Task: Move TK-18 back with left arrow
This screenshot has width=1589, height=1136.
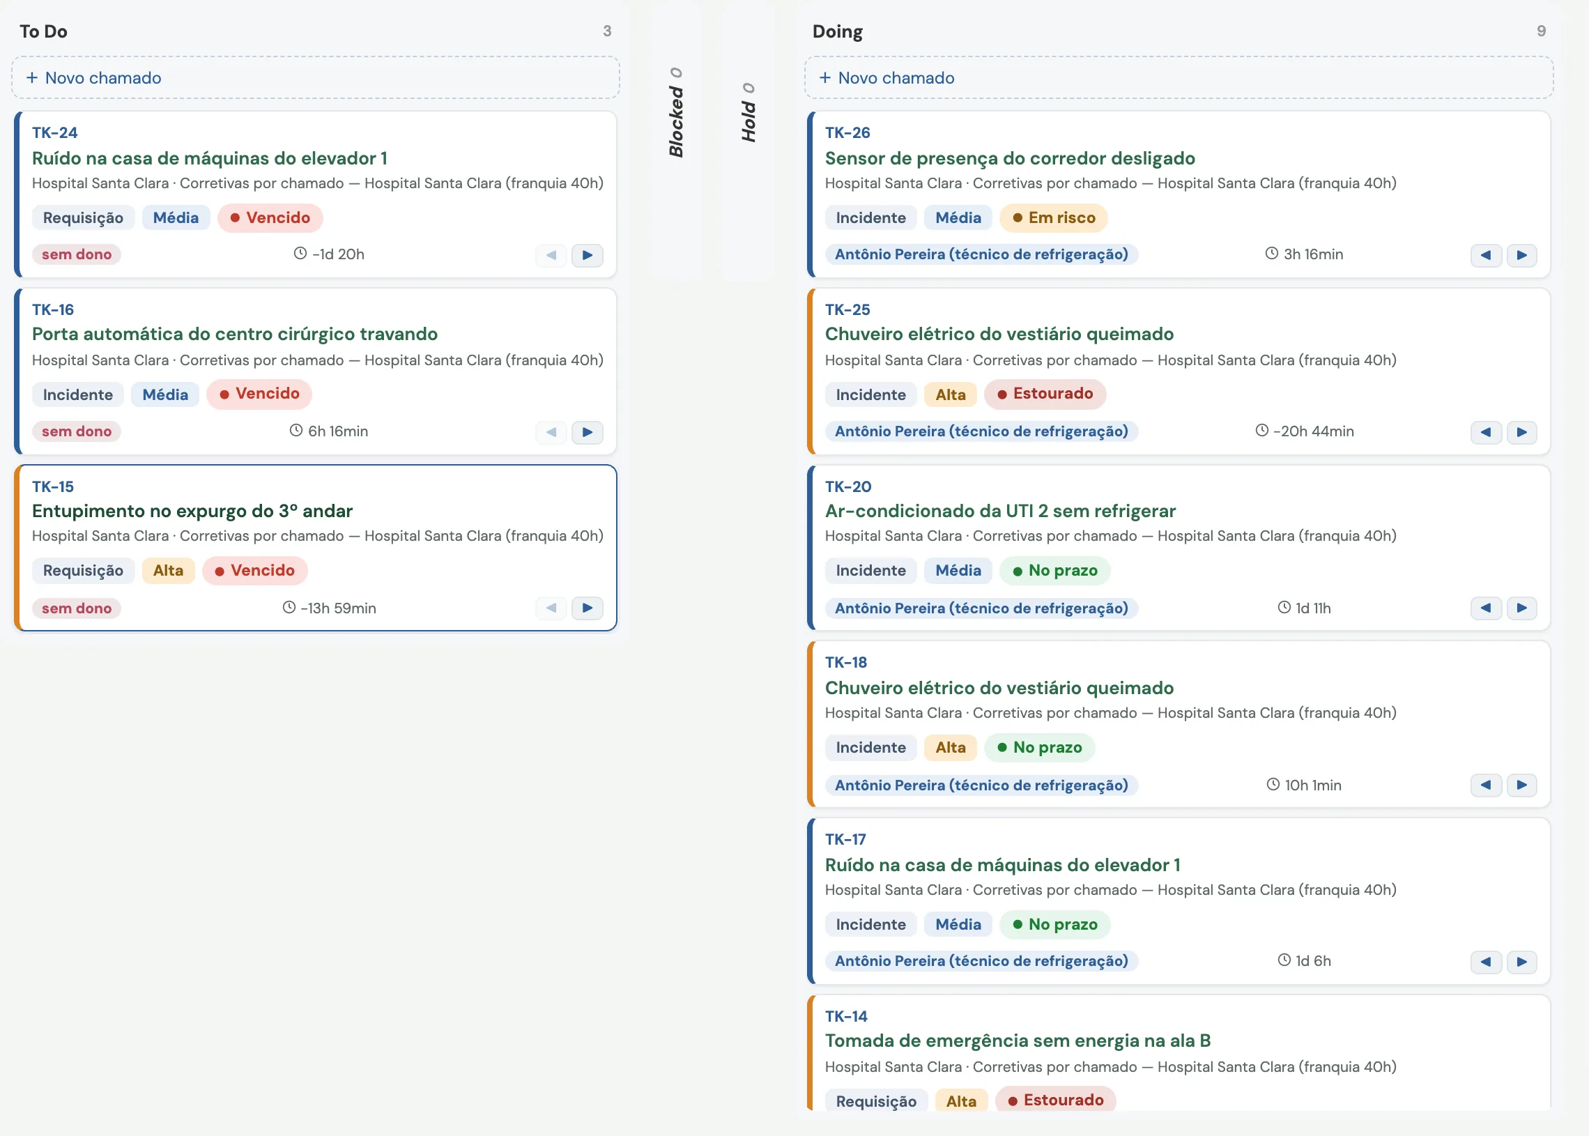Action: [1485, 785]
